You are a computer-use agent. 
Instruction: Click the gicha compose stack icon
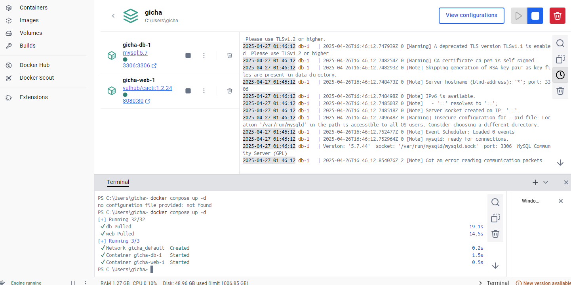[x=130, y=16]
